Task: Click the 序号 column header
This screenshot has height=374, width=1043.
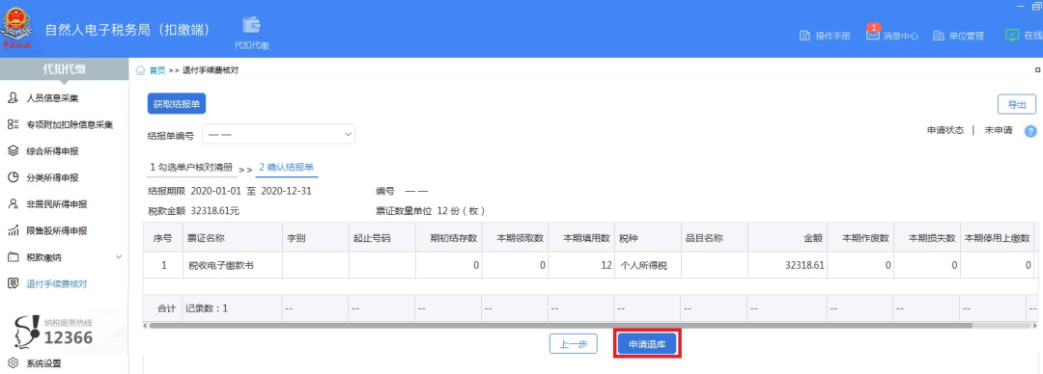Action: pyautogui.click(x=163, y=238)
